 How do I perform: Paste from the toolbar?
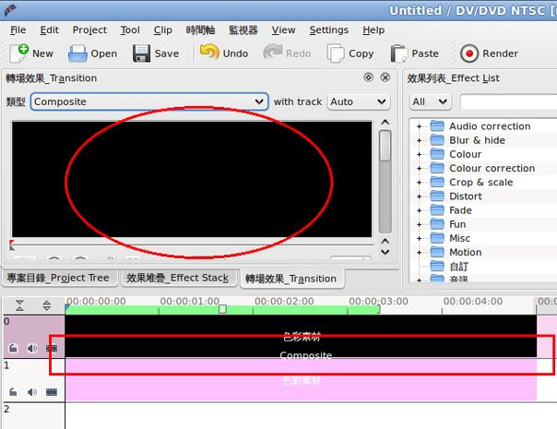pos(415,54)
